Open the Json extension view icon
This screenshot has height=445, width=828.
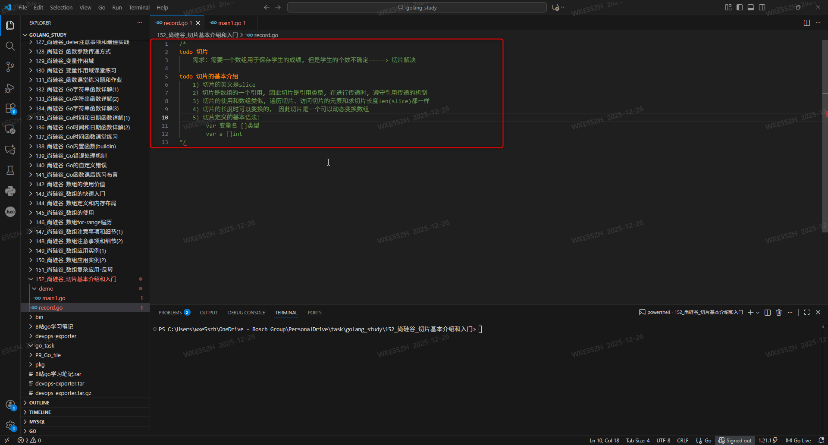tap(10, 212)
